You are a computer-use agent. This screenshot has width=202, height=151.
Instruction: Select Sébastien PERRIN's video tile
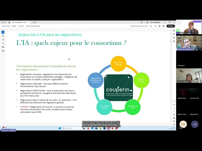click(189, 43)
